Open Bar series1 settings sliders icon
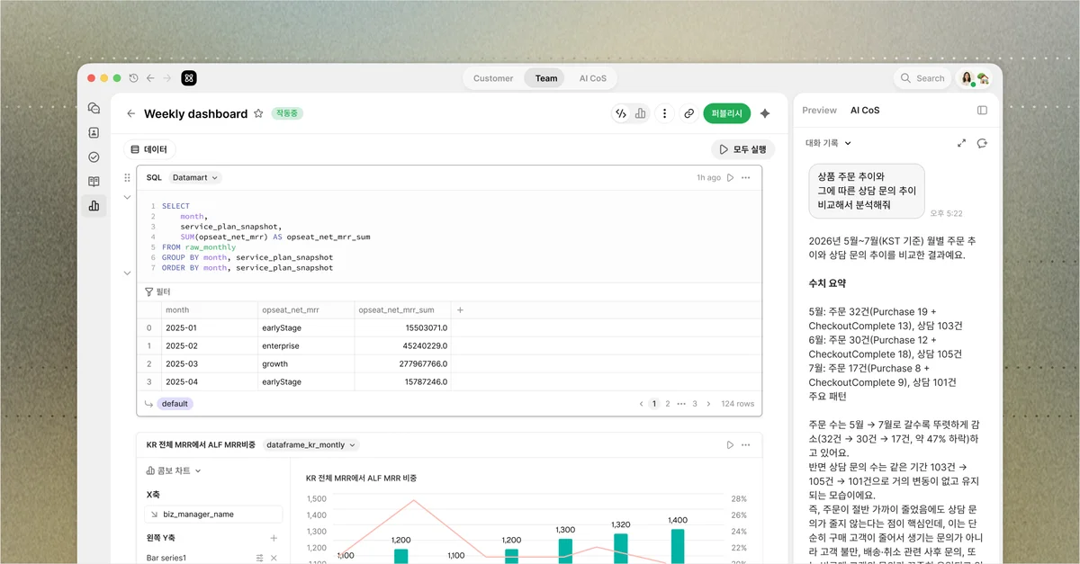 tap(259, 558)
